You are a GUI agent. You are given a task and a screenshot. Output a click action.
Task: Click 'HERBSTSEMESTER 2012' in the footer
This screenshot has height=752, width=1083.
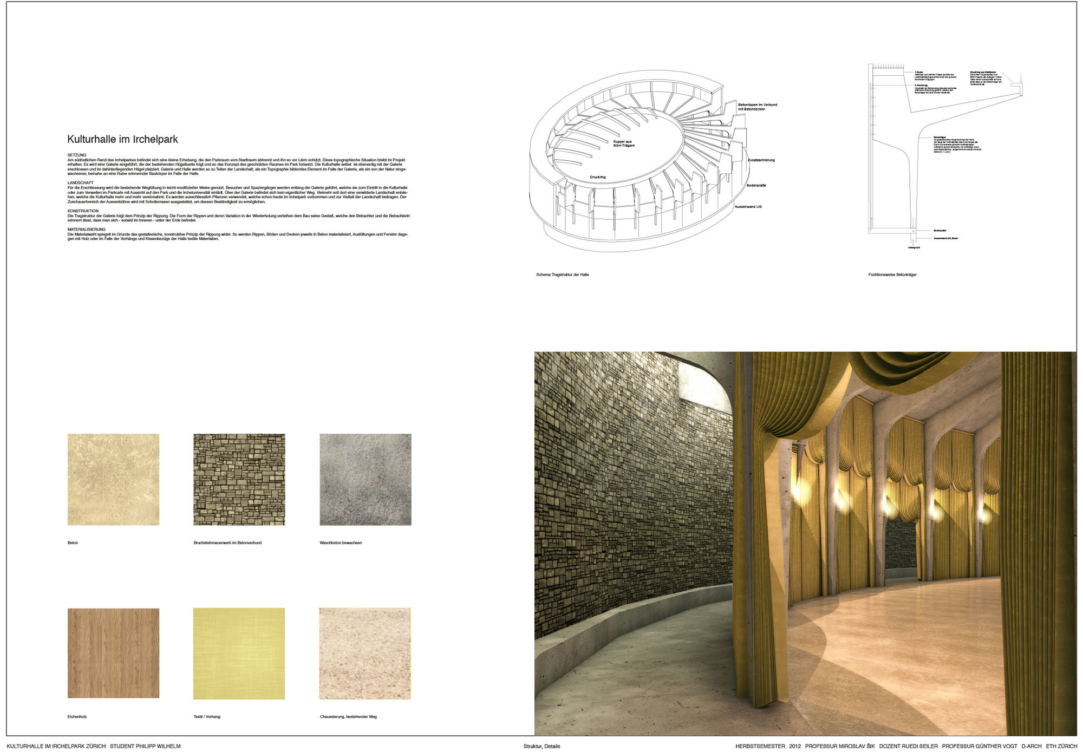pyautogui.click(x=768, y=747)
